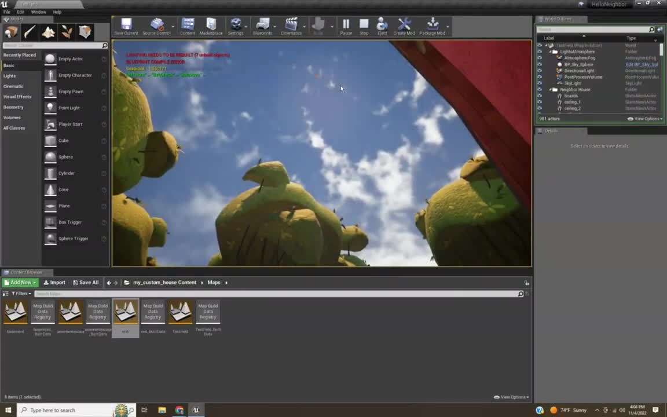Open the Help menu
Screen dimensions: 667x417
(x=57, y=12)
